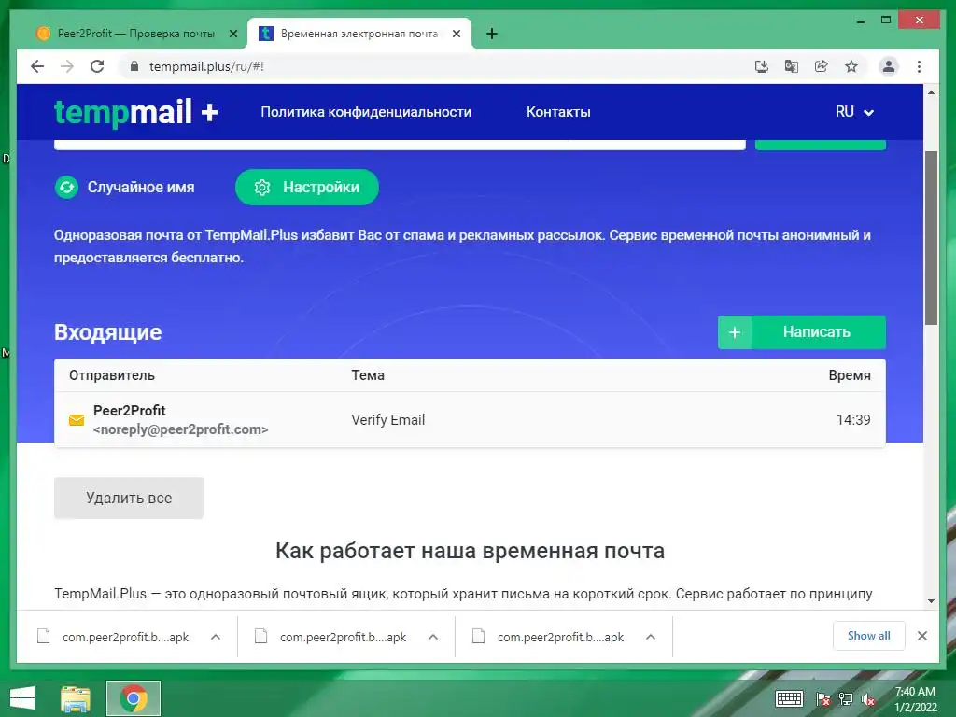The height and width of the screenshot is (717, 956).
Task: Close the tempmail tab
Action: pyautogui.click(x=456, y=34)
